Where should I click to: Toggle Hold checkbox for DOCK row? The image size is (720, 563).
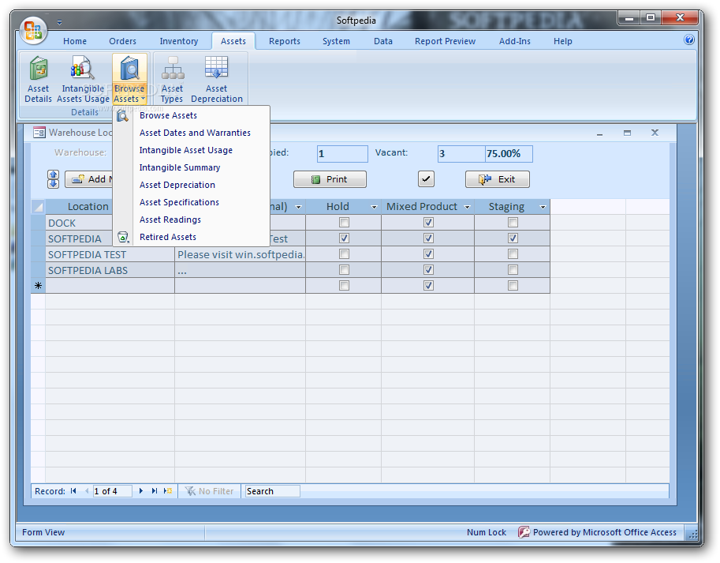[344, 223]
